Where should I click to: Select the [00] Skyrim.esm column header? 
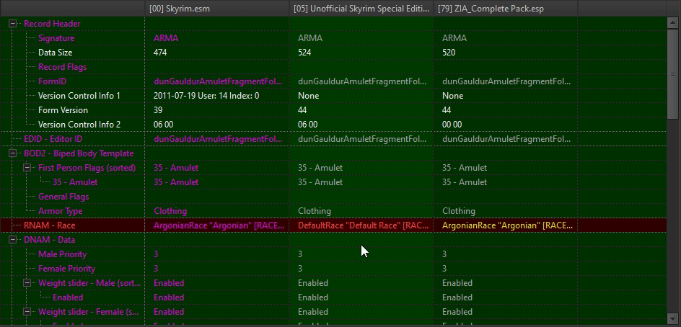(216, 8)
